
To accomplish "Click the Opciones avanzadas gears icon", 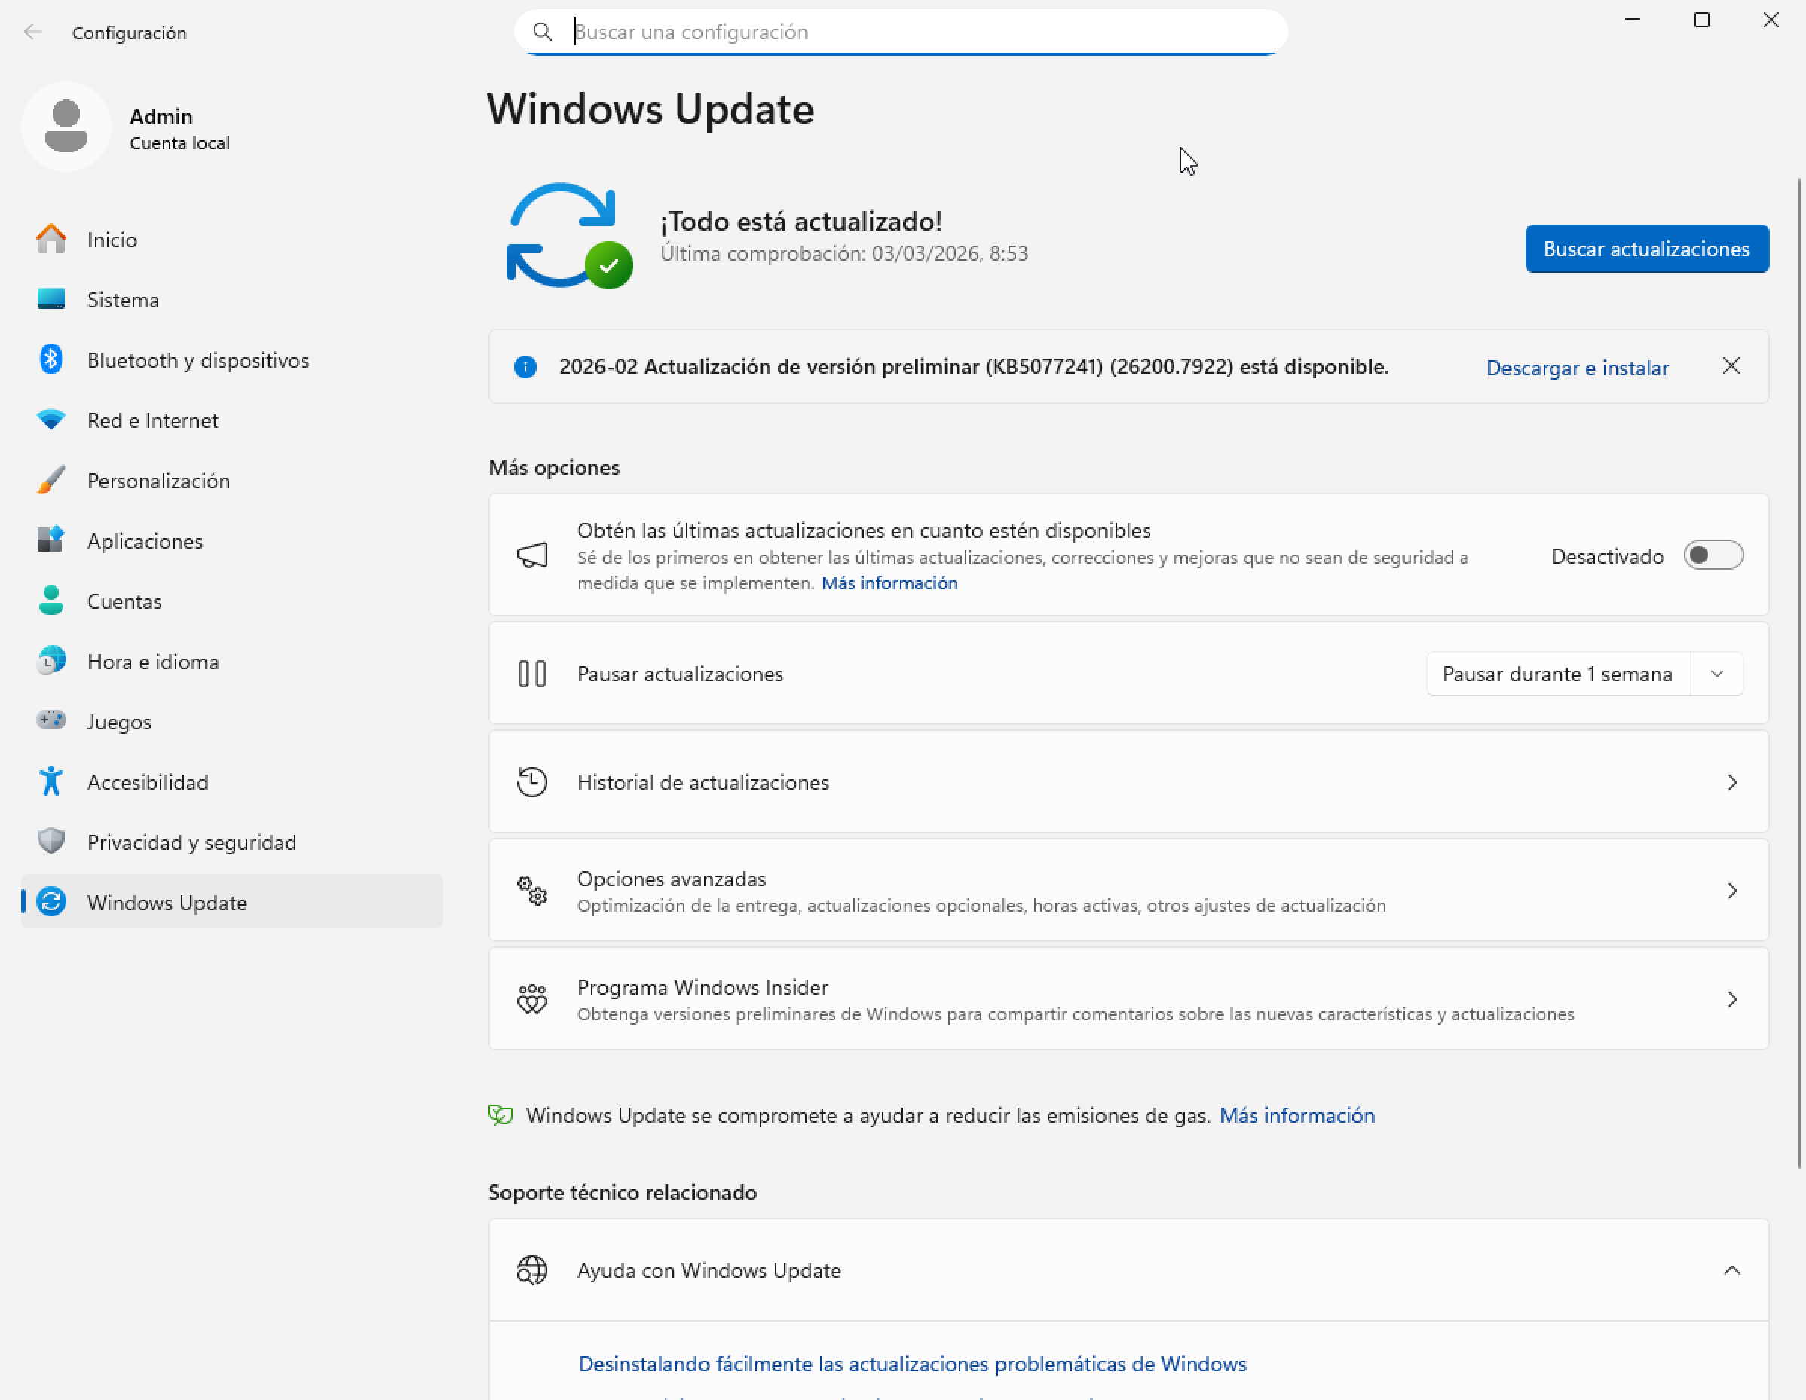I will [x=531, y=890].
